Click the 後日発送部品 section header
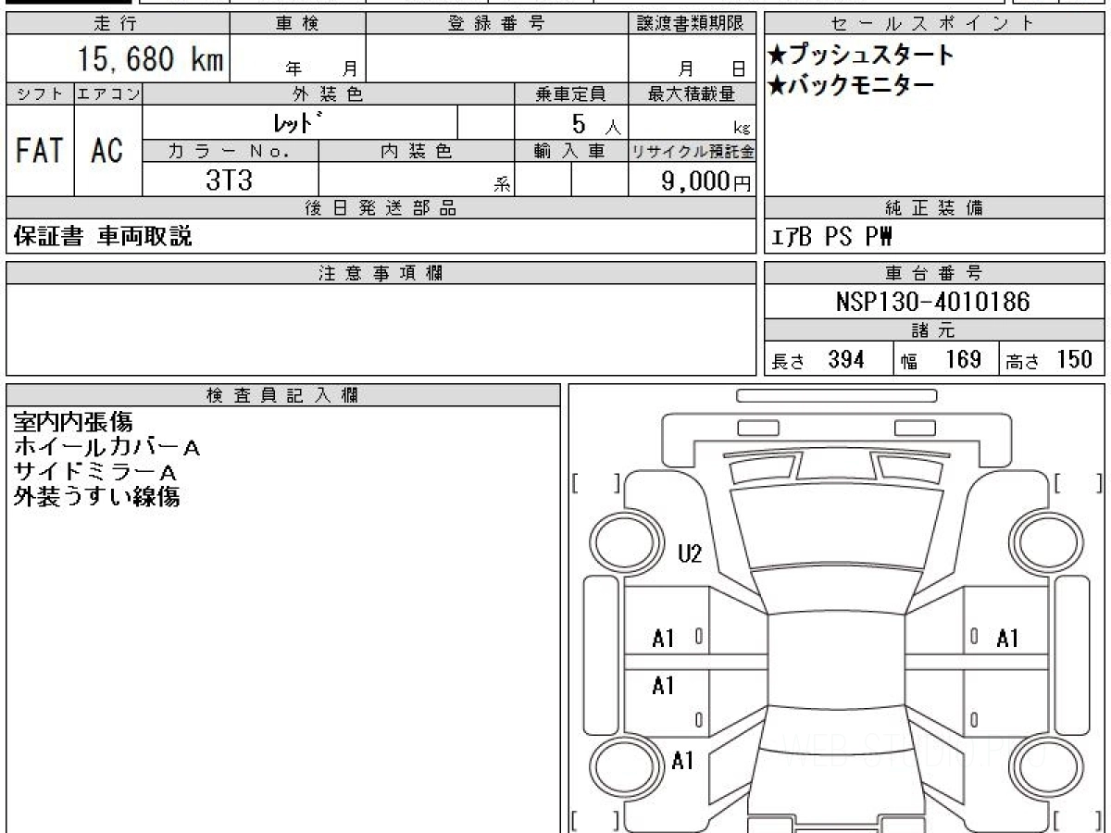This screenshot has width=1111, height=833. (x=381, y=208)
